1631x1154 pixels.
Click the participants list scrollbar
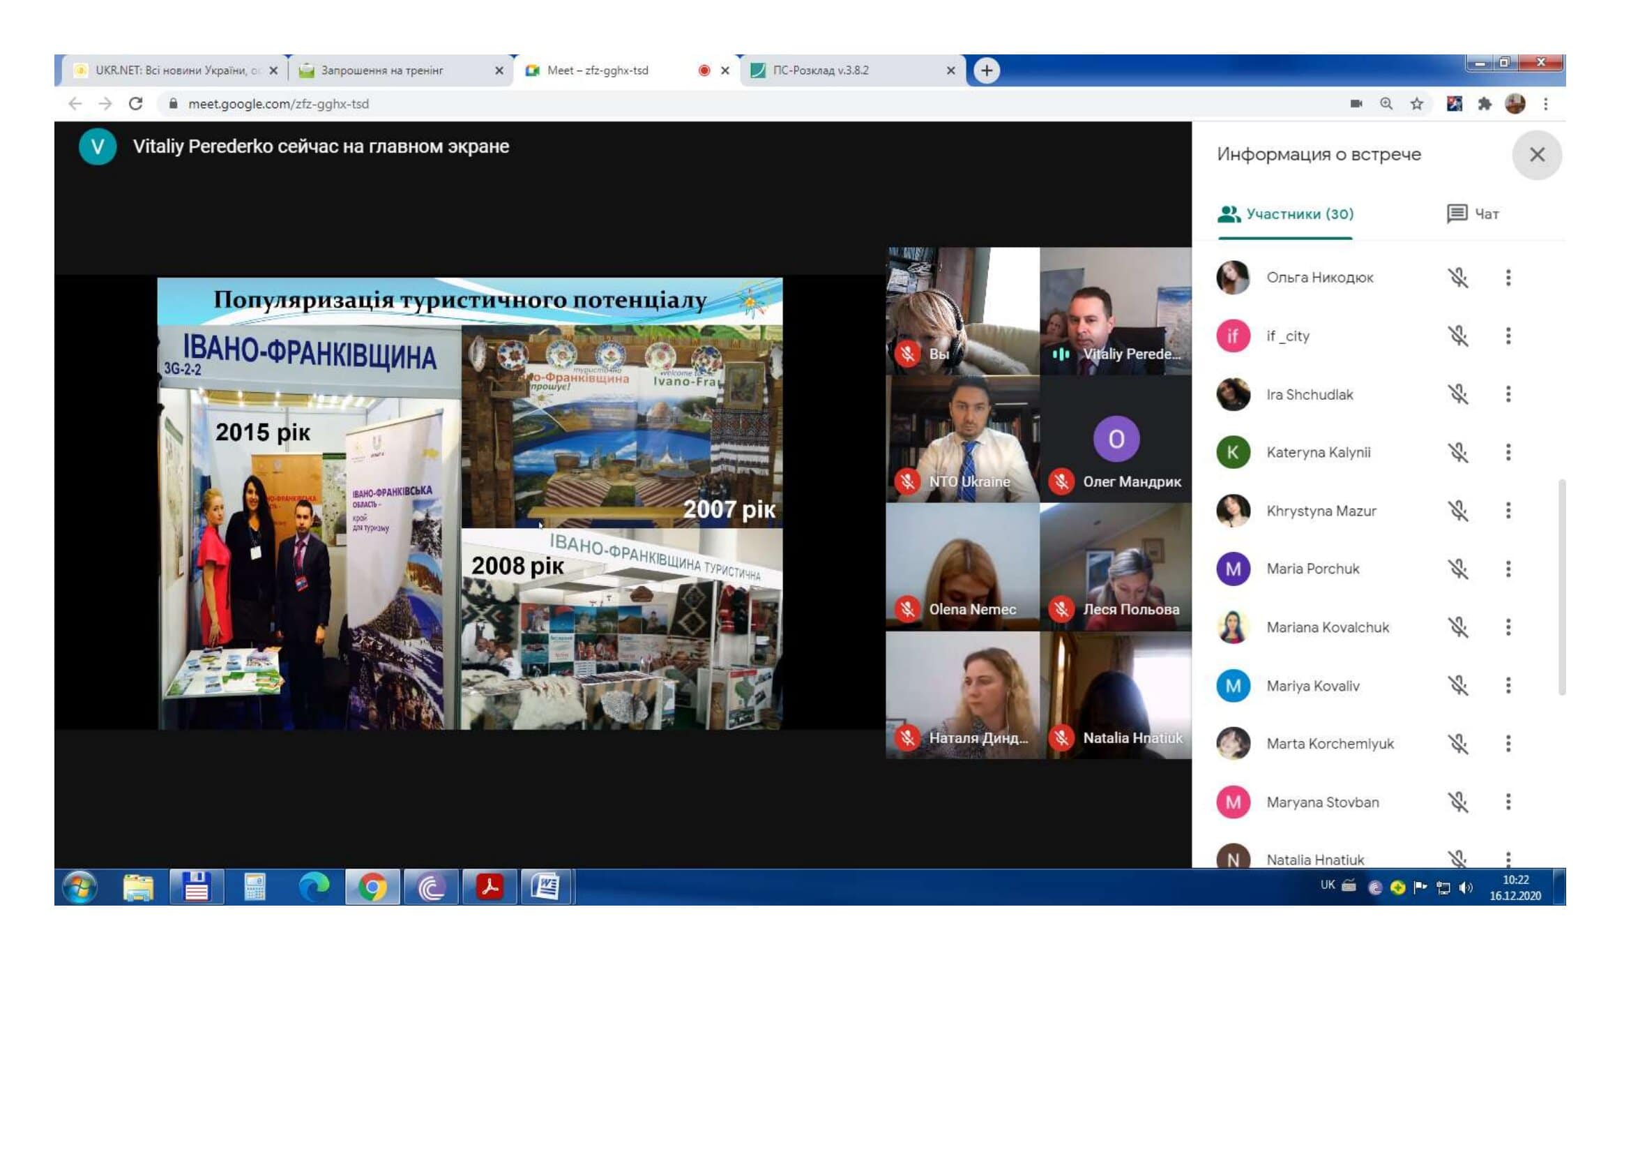coord(1561,587)
